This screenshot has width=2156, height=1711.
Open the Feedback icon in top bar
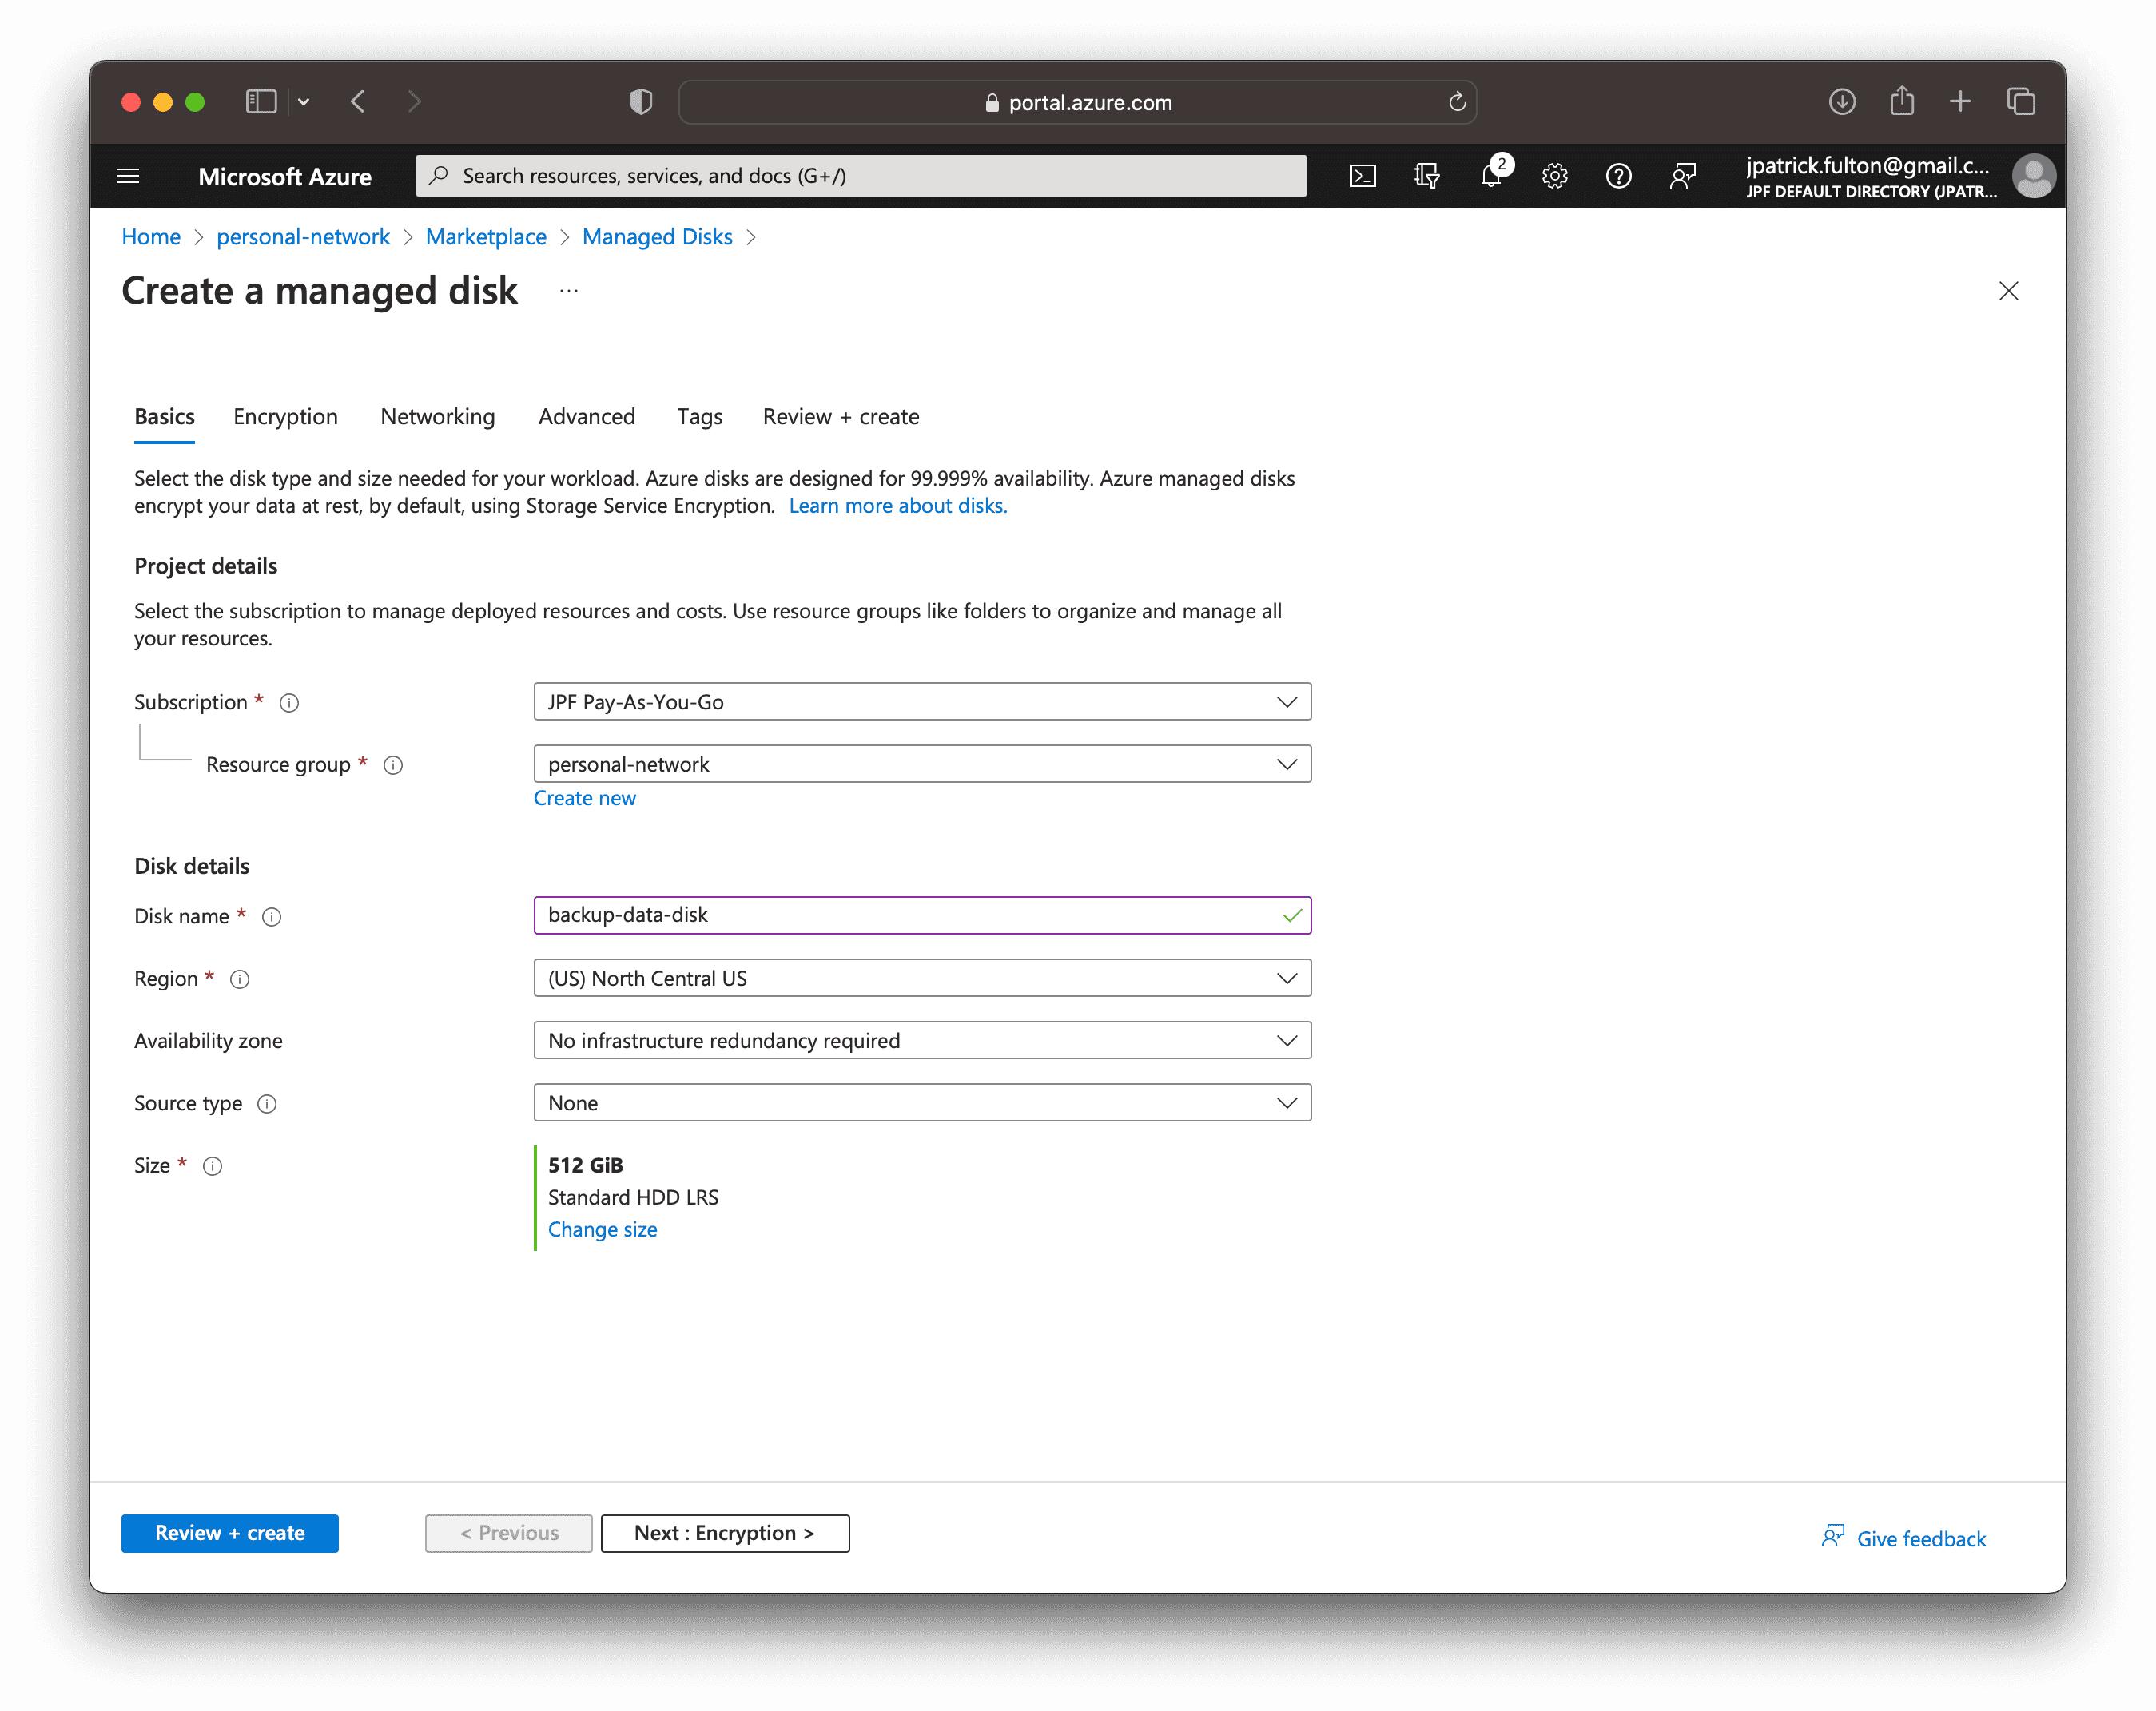click(x=1682, y=176)
